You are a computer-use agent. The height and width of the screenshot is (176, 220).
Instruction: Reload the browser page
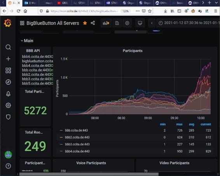pyautogui.click(x=19, y=11)
